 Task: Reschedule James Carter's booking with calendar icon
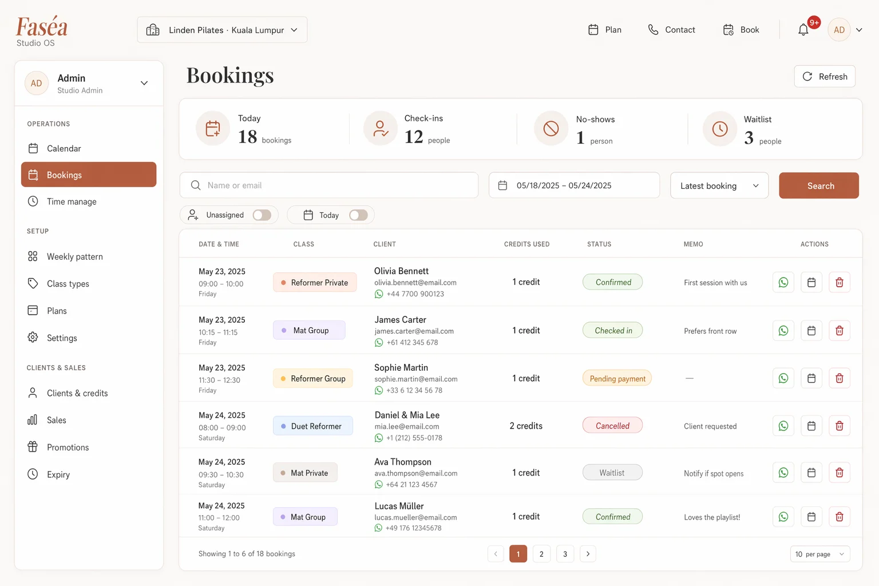click(811, 331)
